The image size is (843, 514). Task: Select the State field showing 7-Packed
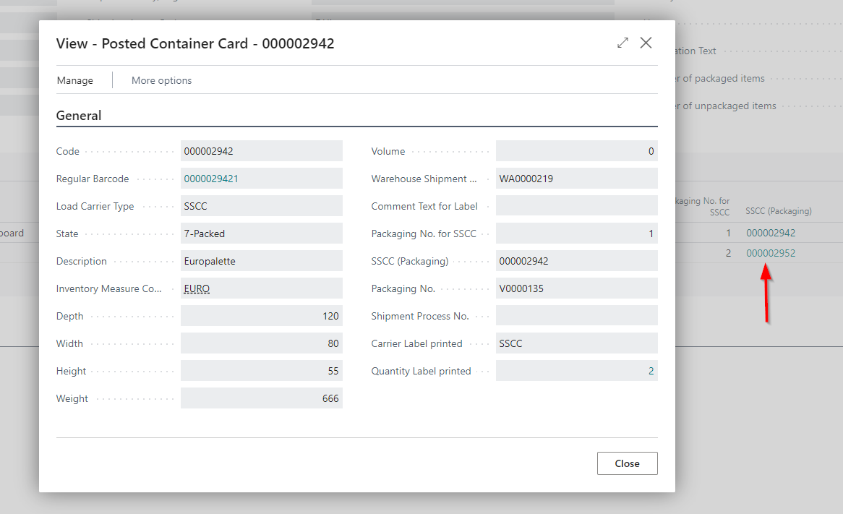coord(261,234)
